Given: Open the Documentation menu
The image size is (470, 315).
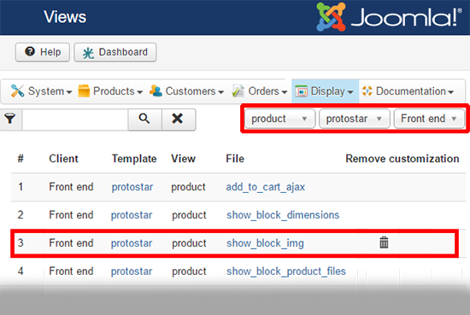Looking at the screenshot, I should click(408, 91).
